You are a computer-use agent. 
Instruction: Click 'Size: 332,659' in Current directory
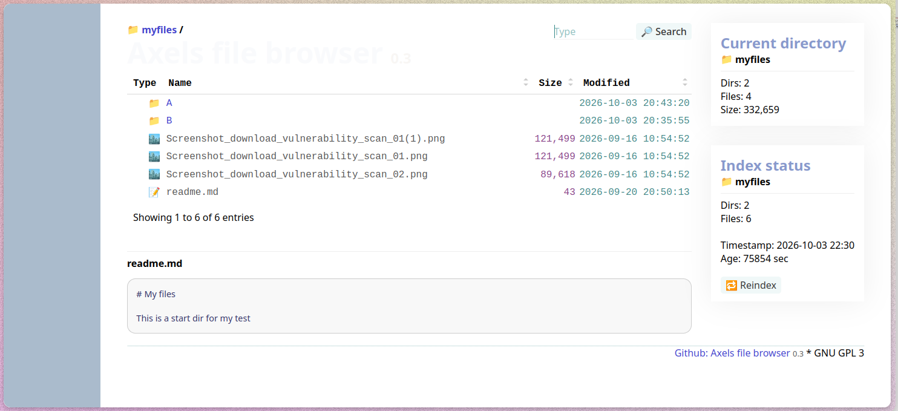pyautogui.click(x=750, y=110)
